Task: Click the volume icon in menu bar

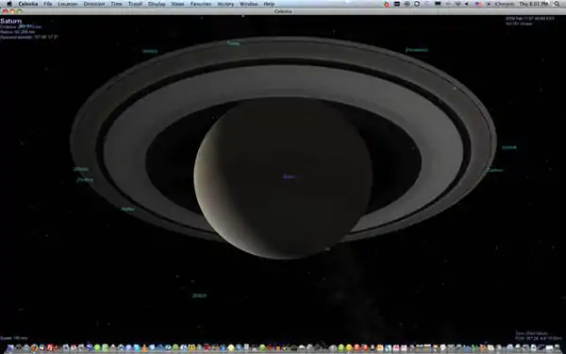Action: (467, 4)
